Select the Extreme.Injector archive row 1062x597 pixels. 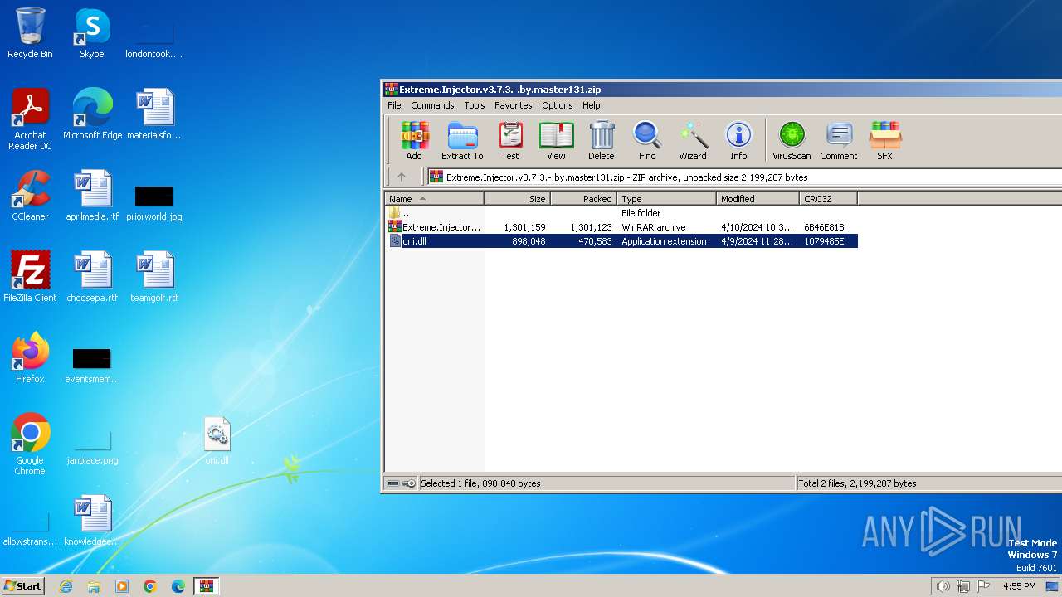tap(621, 227)
